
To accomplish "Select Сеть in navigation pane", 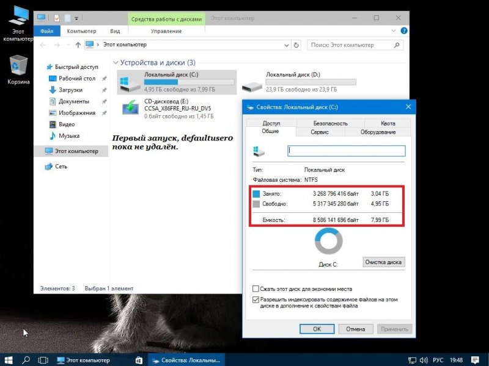I will pyautogui.click(x=61, y=167).
